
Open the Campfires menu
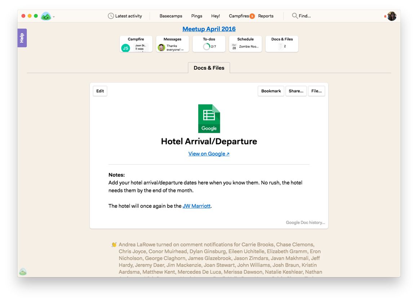[x=239, y=16]
